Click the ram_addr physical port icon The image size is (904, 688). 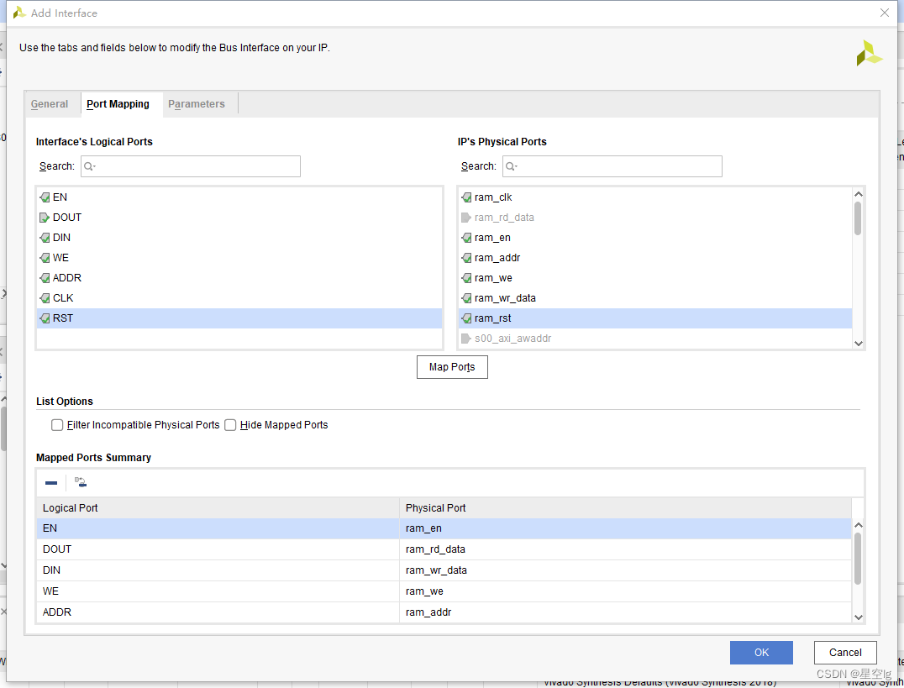pos(466,258)
